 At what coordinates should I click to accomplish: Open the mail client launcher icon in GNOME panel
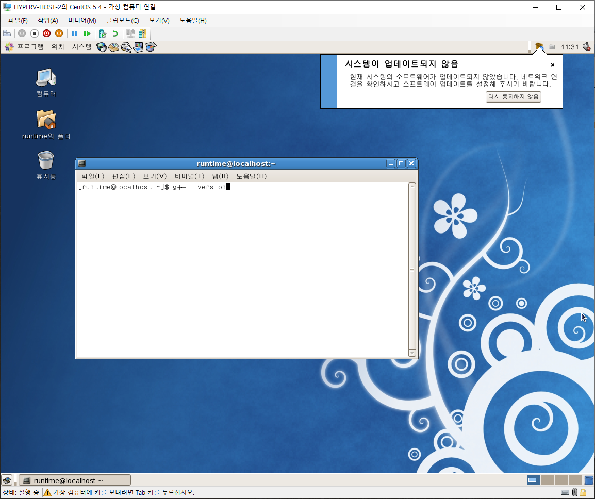113,47
